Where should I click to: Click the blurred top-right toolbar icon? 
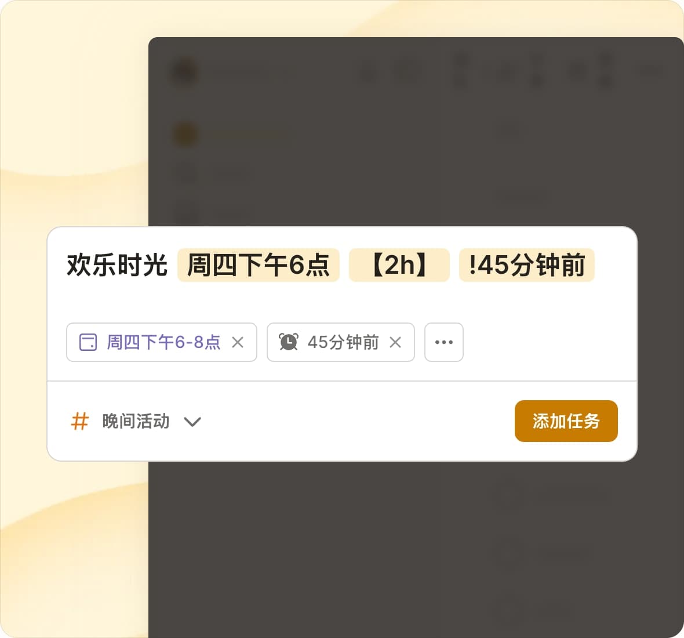tap(652, 71)
